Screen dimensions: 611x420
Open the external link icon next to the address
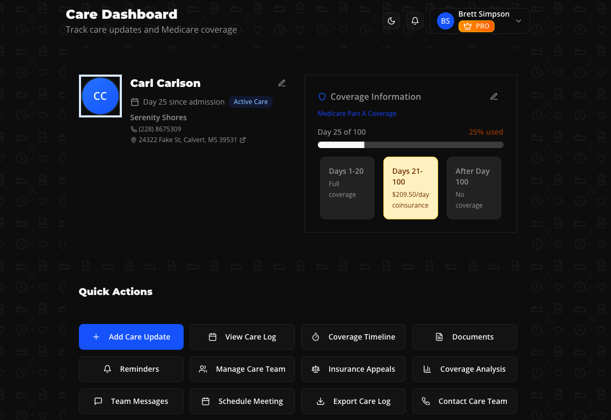[243, 140]
